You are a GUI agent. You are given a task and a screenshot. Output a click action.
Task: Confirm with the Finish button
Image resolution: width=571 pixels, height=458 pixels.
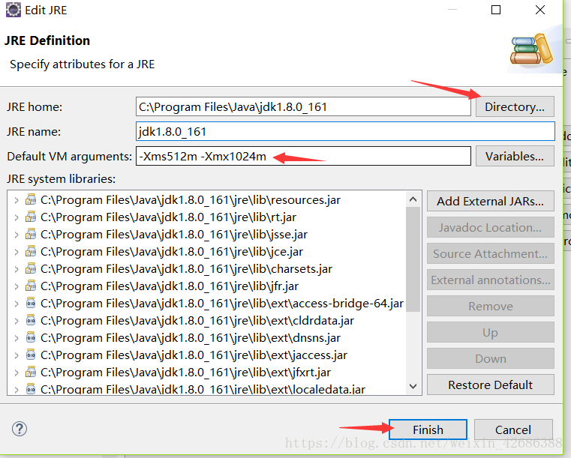pyautogui.click(x=428, y=430)
